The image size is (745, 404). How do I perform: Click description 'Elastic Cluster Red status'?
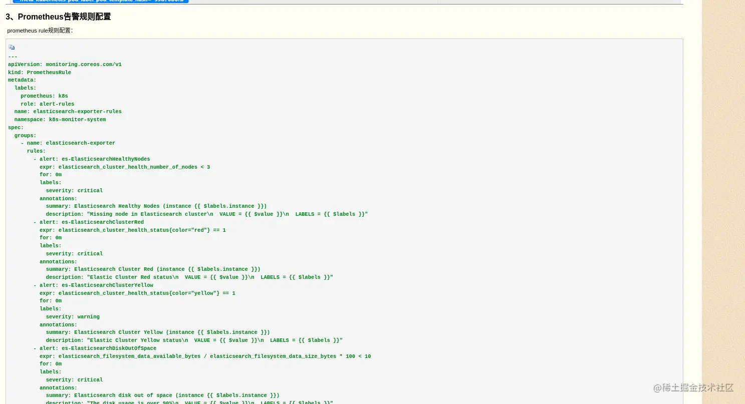click(x=189, y=277)
